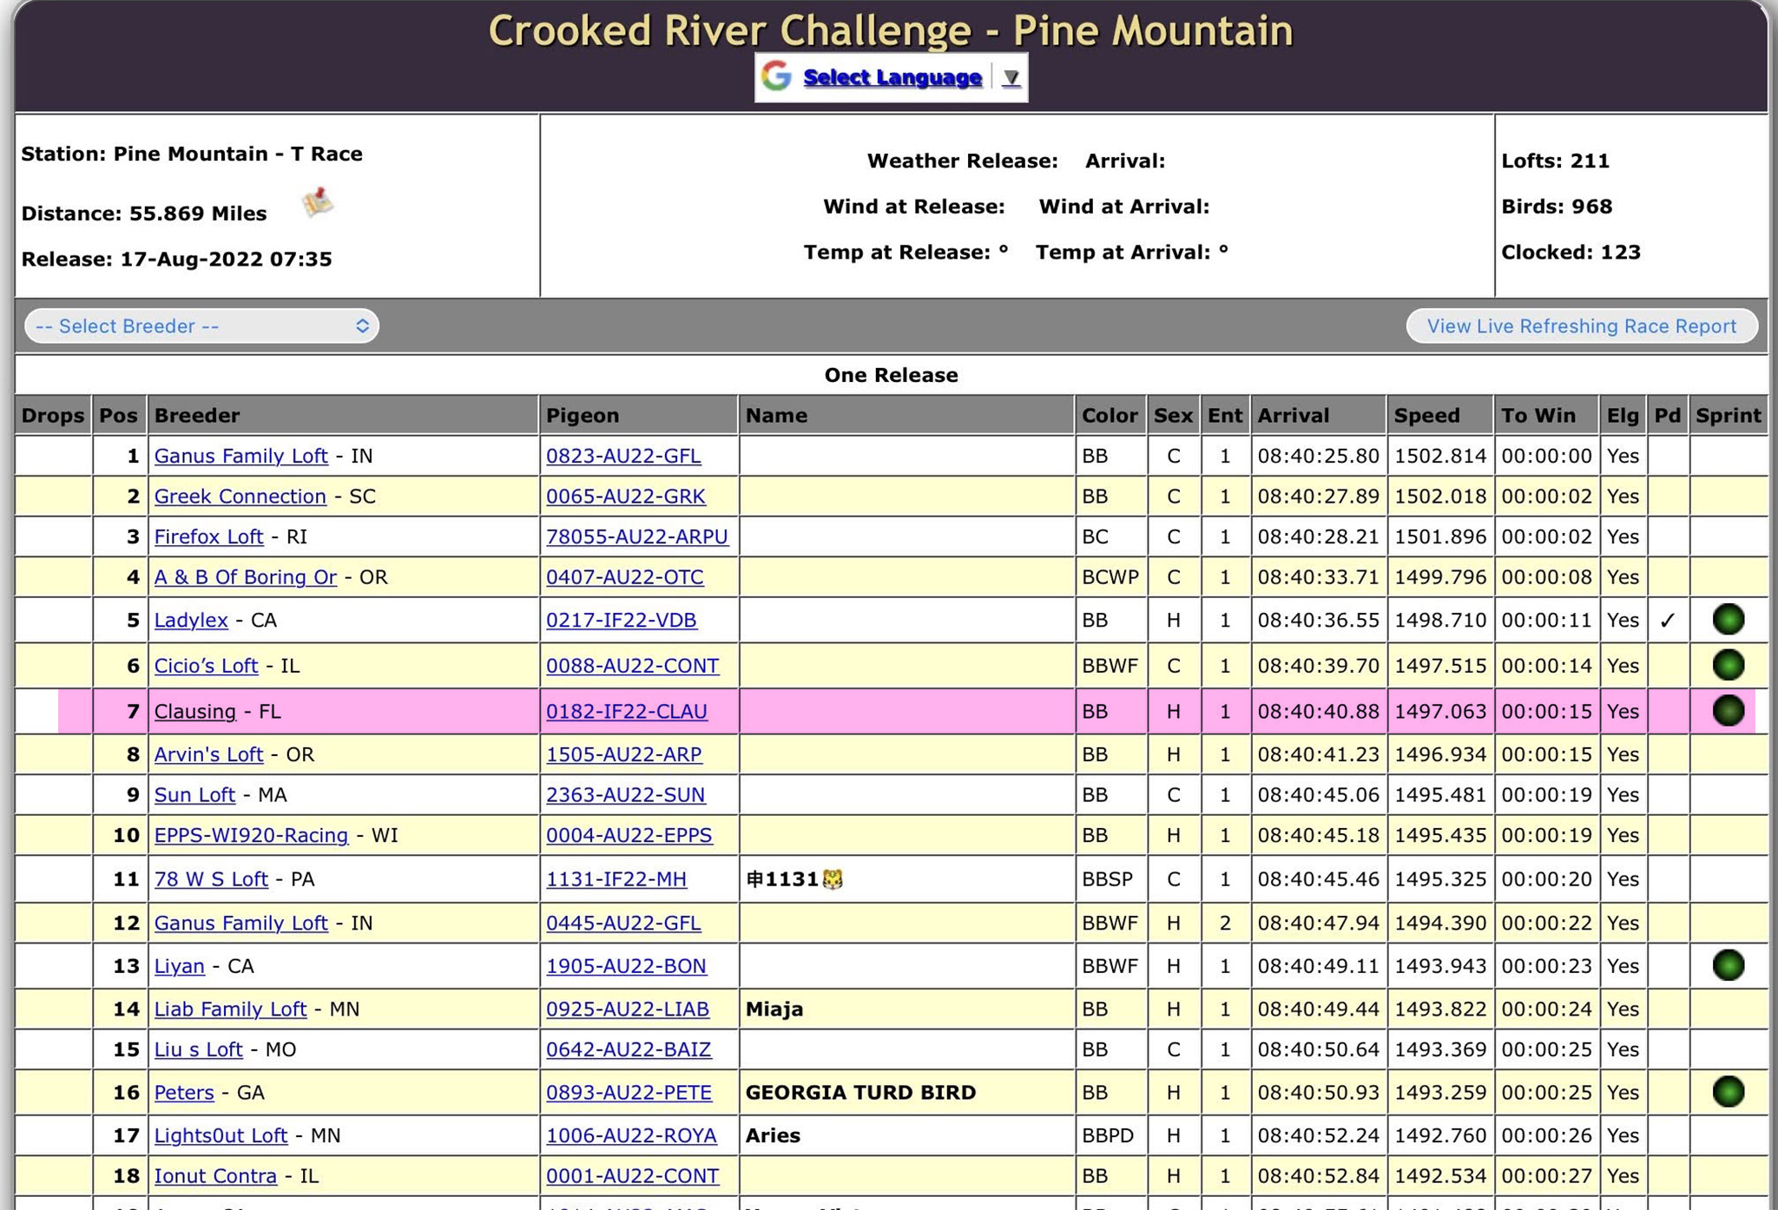This screenshot has height=1210, width=1778.
Task: Open pigeon 1131-IF22-MH link
Action: 616,879
